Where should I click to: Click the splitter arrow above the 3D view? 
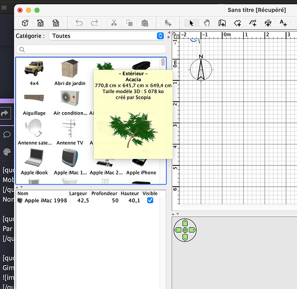point(173,214)
